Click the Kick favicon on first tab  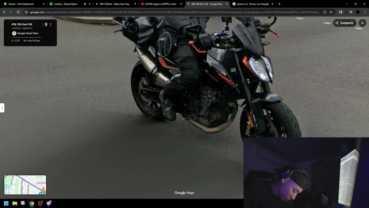tap(5, 4)
